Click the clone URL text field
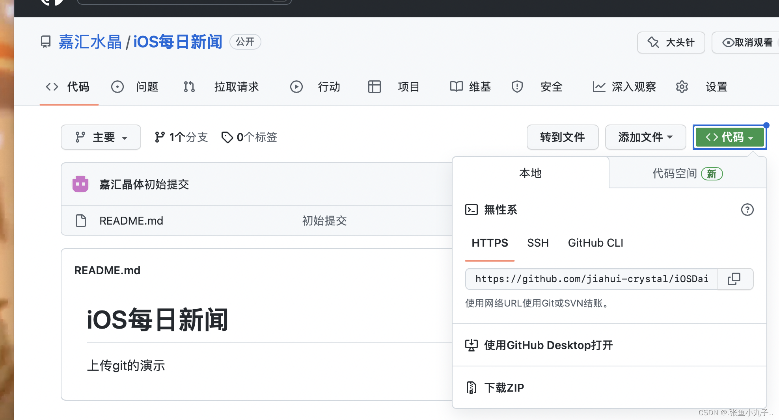779x420 pixels. coord(592,279)
